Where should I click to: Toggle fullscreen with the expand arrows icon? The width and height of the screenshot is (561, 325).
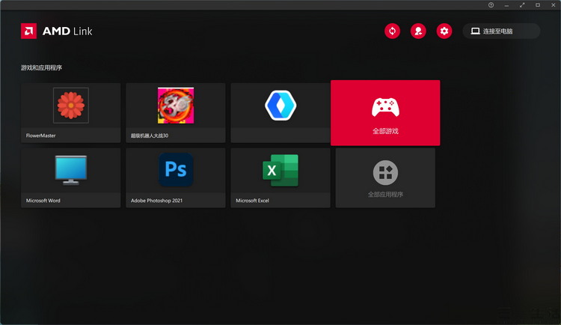522,5
